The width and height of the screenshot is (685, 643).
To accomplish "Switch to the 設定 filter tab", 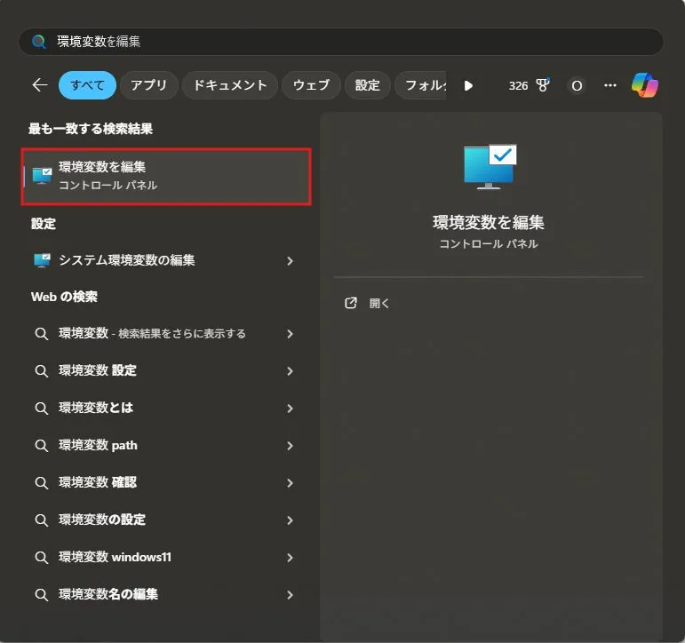I will [x=368, y=85].
